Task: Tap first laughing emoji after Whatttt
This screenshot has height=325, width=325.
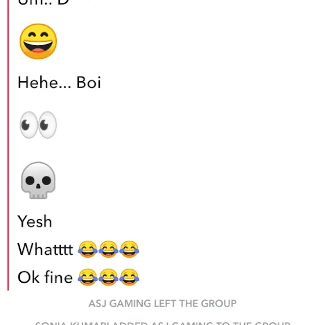Action: click(x=88, y=249)
